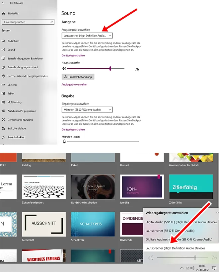The height and width of the screenshot is (272, 219).
Task: Collapse the Wiedergabegerät auswählen list chevron
Action: coord(217,213)
